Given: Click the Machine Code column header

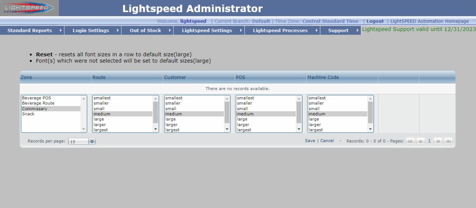Looking at the screenshot, I should 342,78.
